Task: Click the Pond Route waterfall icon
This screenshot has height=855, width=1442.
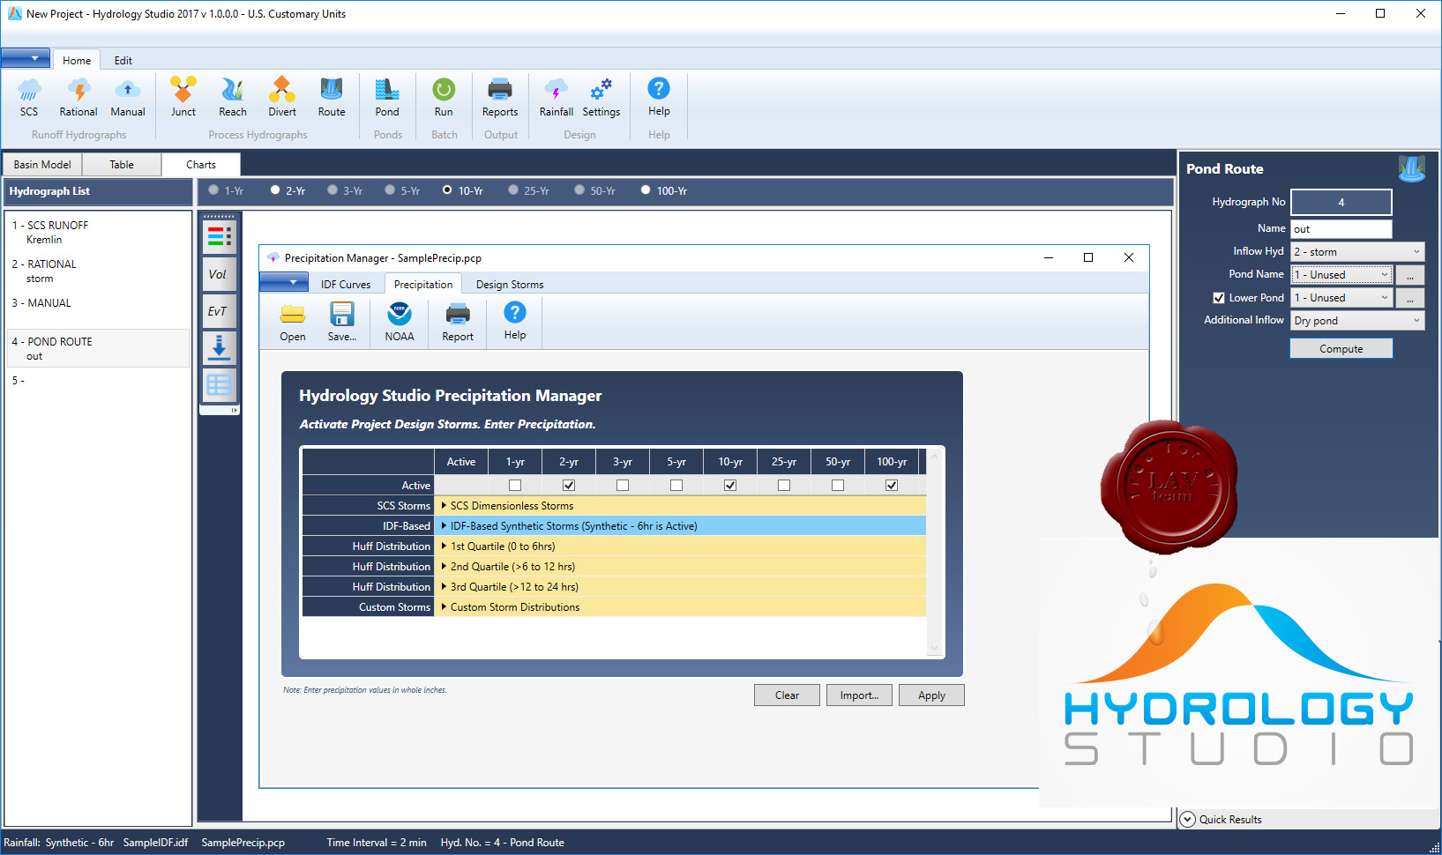Action: pyautogui.click(x=1412, y=167)
